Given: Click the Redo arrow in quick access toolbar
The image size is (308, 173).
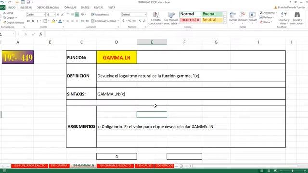Looking at the screenshot, I should pos(10,2).
